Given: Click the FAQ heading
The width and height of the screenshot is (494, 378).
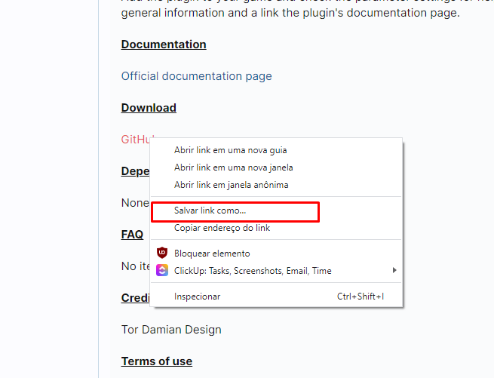Looking at the screenshot, I should click(132, 235).
